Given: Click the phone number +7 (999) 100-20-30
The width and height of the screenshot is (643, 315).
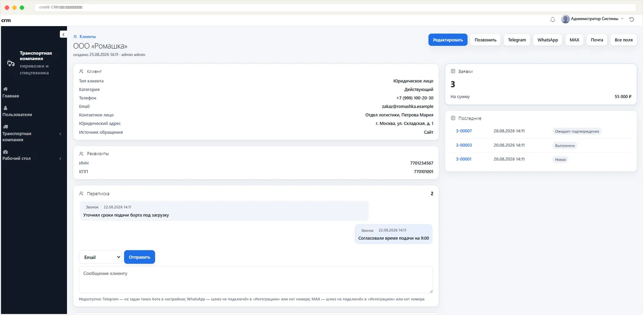Looking at the screenshot, I should tap(415, 98).
